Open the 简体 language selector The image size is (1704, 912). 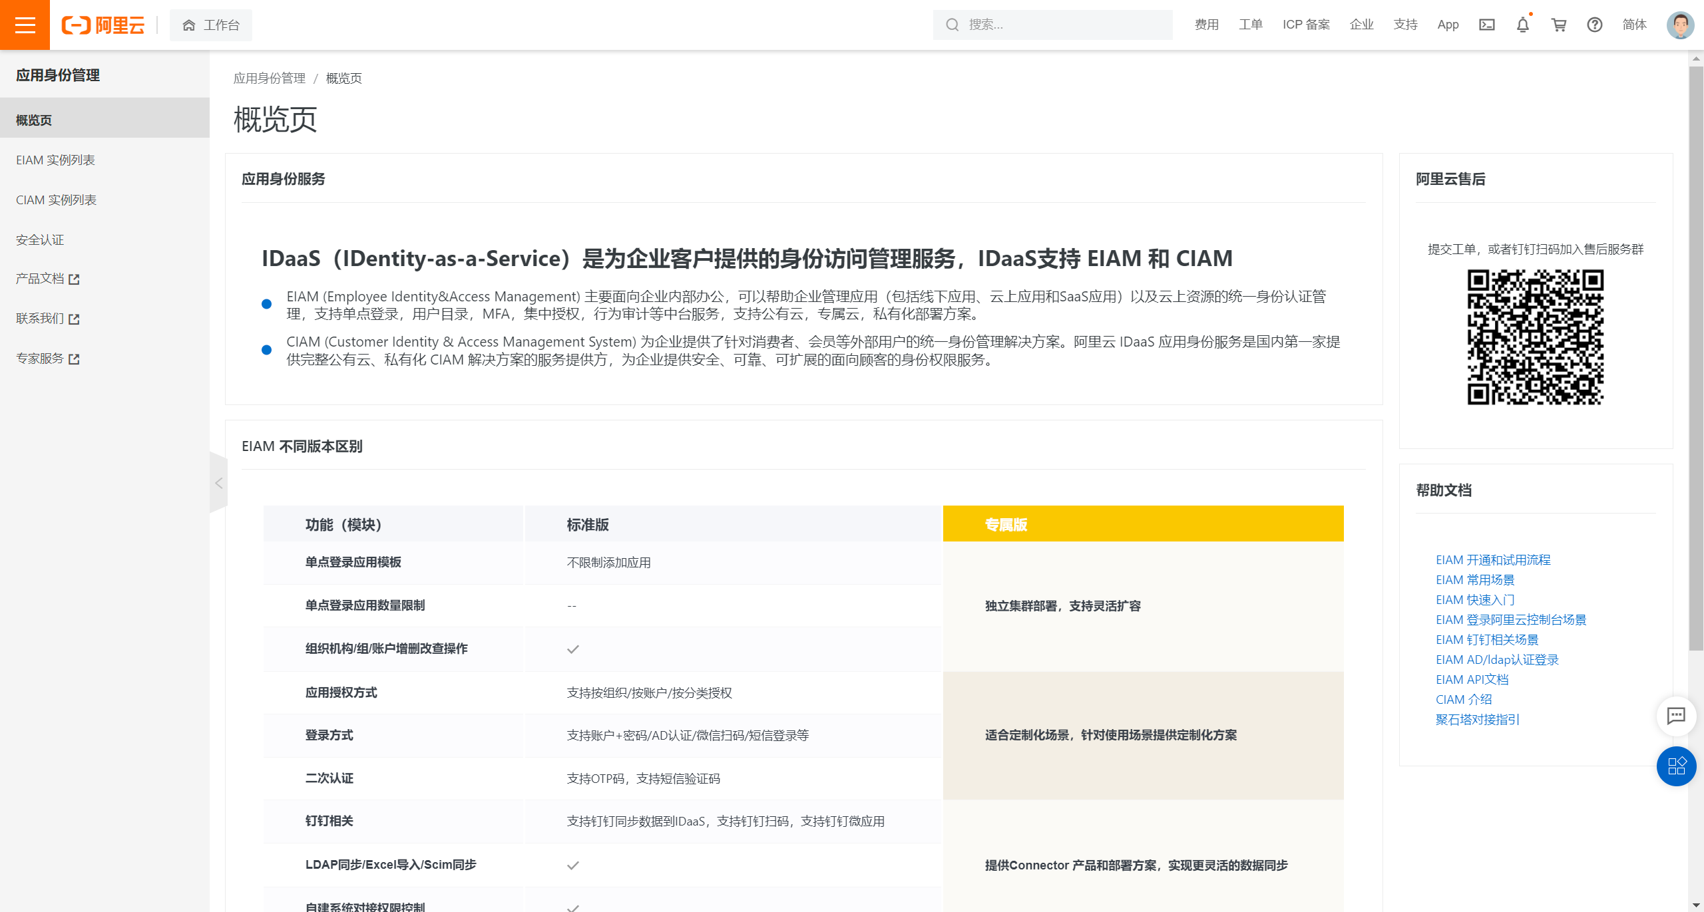click(1635, 25)
